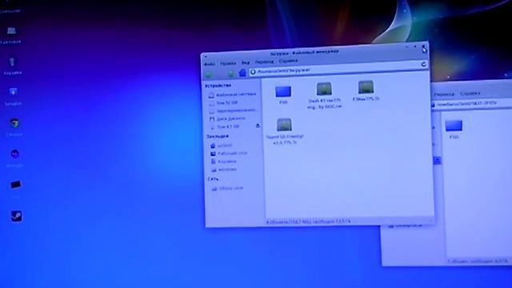
Task: Open the Вид menu in the front window
Action: click(246, 62)
